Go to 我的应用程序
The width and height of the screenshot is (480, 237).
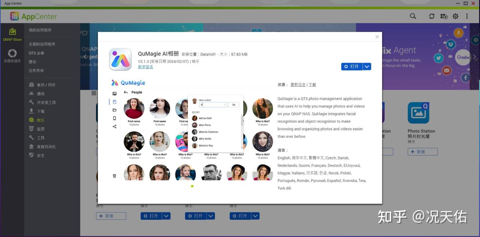[40, 30]
